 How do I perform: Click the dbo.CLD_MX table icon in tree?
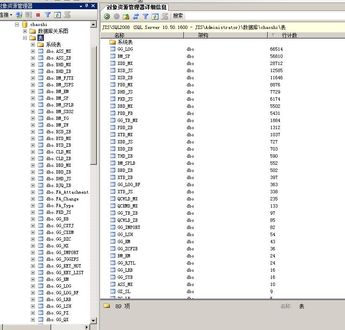(41, 152)
